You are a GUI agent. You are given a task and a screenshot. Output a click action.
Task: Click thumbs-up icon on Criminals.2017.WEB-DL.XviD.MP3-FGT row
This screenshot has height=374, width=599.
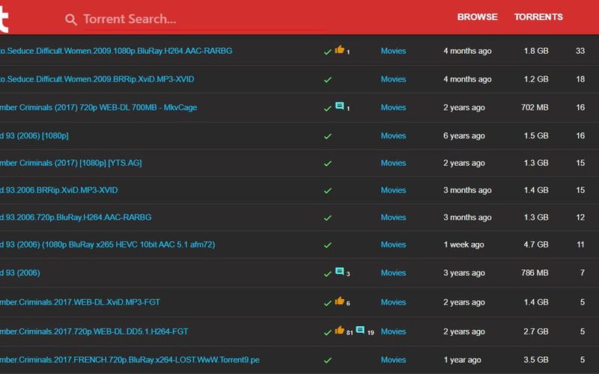340,301
